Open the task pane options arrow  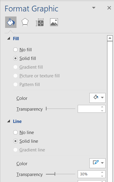tap(94, 8)
